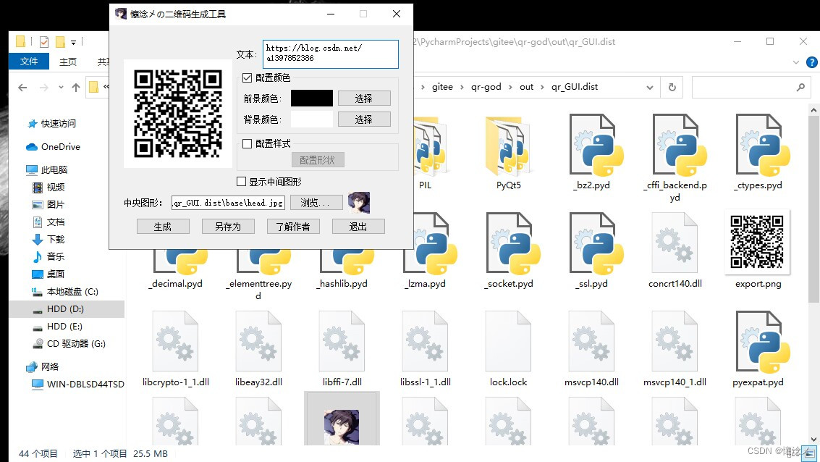Expand the breadcrumb arrow after out
The height and width of the screenshot is (462, 820).
(x=542, y=88)
